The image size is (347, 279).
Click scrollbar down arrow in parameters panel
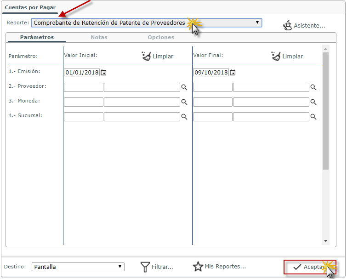tap(325, 241)
